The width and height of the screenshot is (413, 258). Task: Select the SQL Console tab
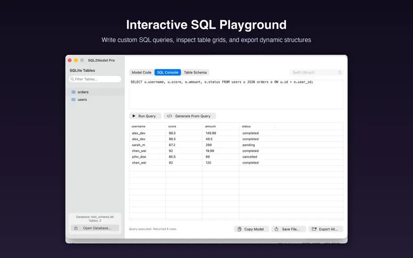click(168, 73)
